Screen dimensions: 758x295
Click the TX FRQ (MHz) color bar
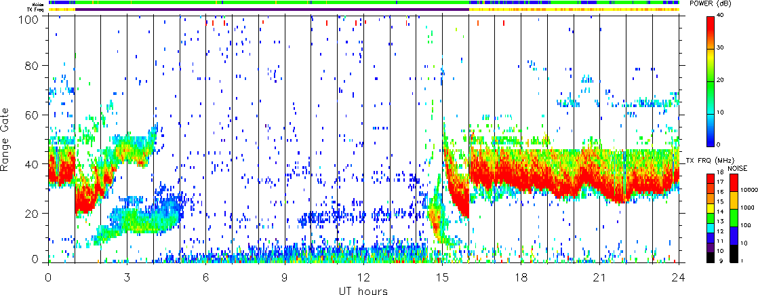click(x=711, y=218)
